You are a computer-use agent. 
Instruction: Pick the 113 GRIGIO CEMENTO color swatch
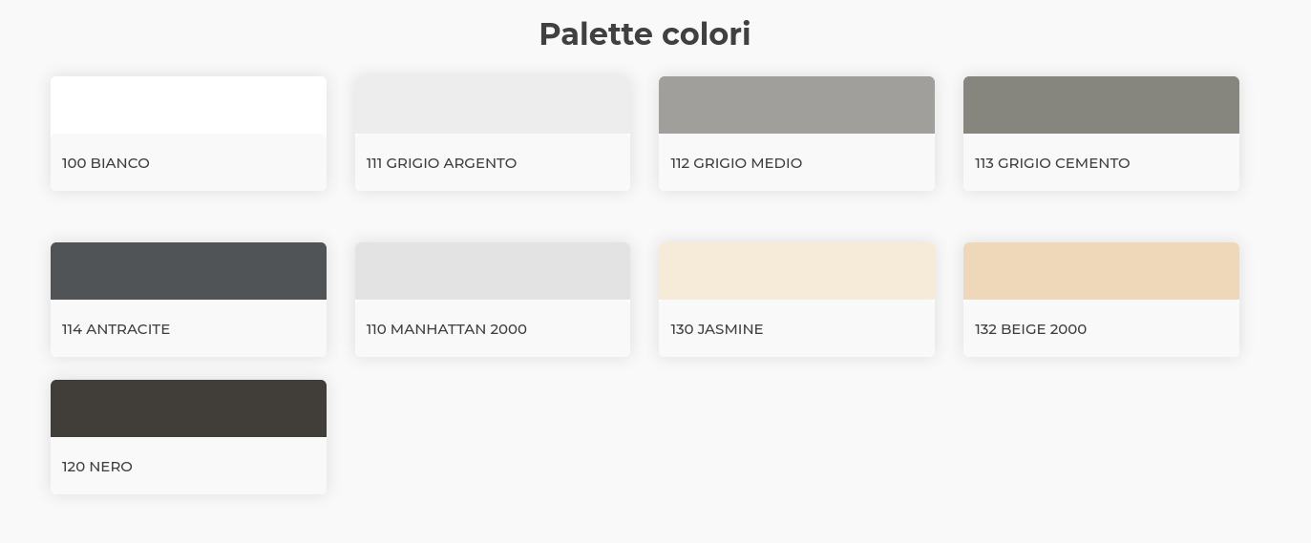coord(1101,105)
